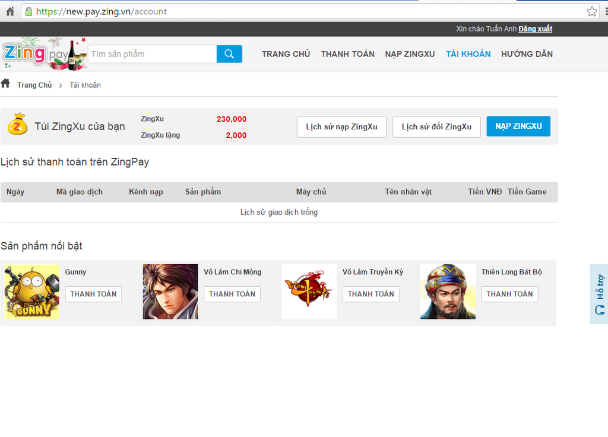This screenshot has width=608, height=437.
Task: Click the Gunny product name
Action: [x=75, y=272]
